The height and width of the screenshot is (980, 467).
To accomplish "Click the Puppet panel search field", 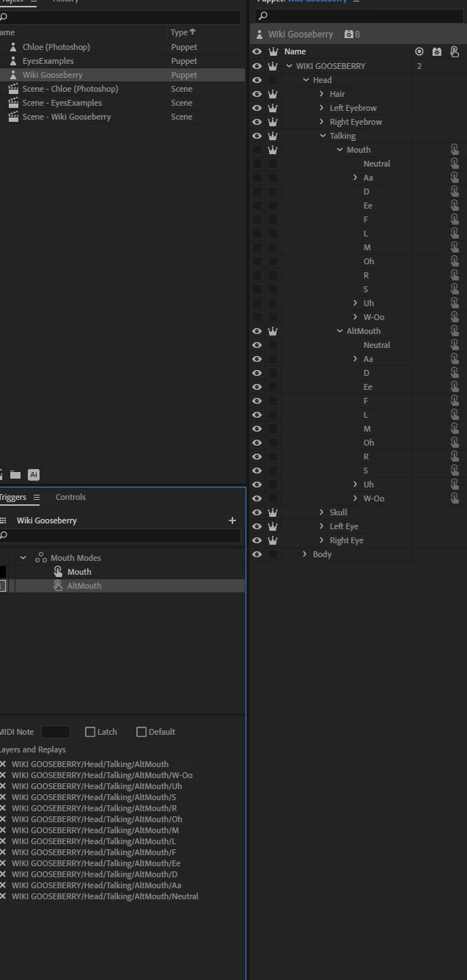I will pyautogui.click(x=359, y=15).
